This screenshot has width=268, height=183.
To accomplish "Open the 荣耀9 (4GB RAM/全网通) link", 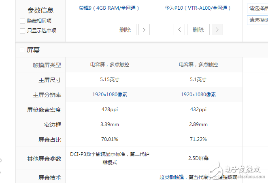I will (x=109, y=8).
